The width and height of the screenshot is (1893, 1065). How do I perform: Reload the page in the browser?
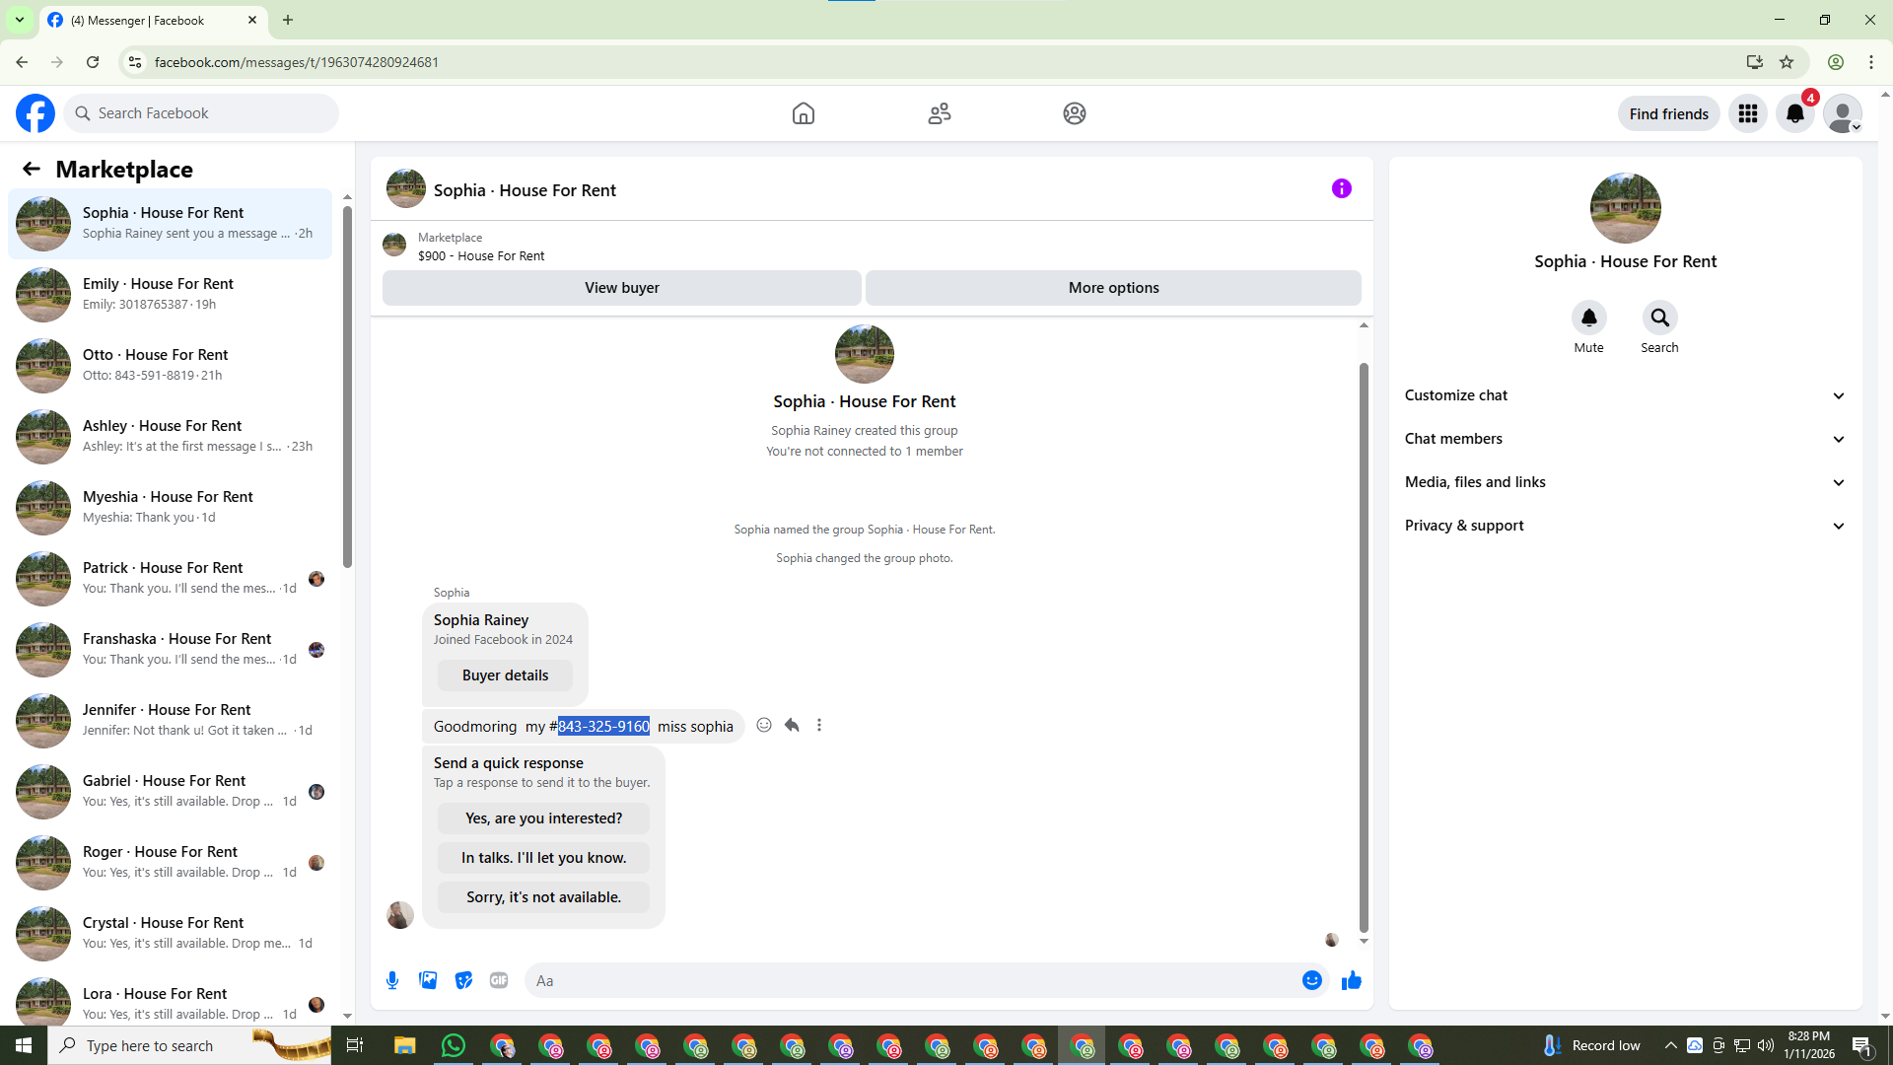pyautogui.click(x=93, y=62)
